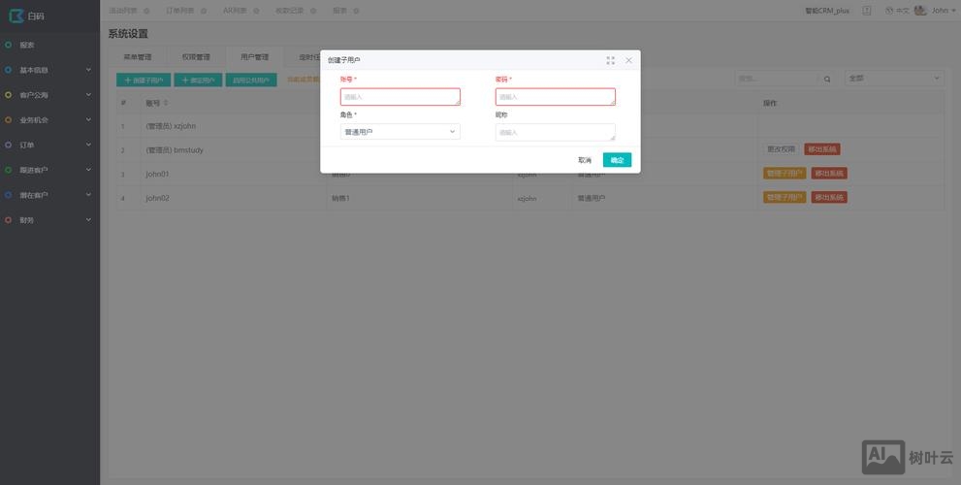The image size is (961, 485).
Task: Click the help icon next to 智能CRM_plus
Action: point(866,11)
